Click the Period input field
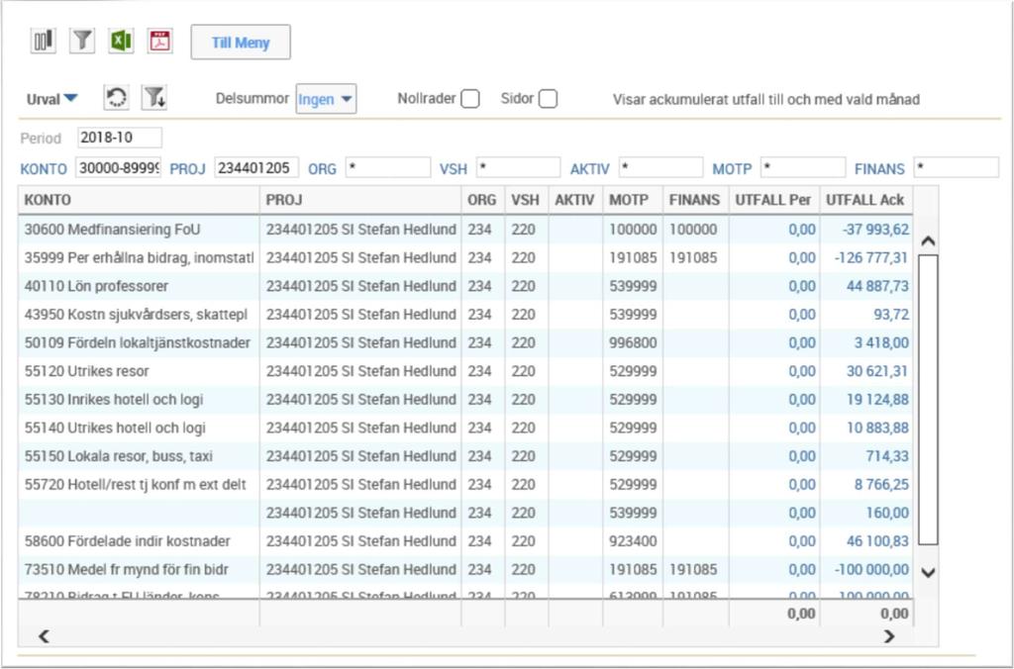 120,138
